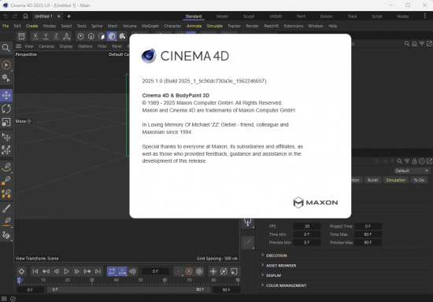Toggle autokeying button
433x302 pixels.
point(189,271)
